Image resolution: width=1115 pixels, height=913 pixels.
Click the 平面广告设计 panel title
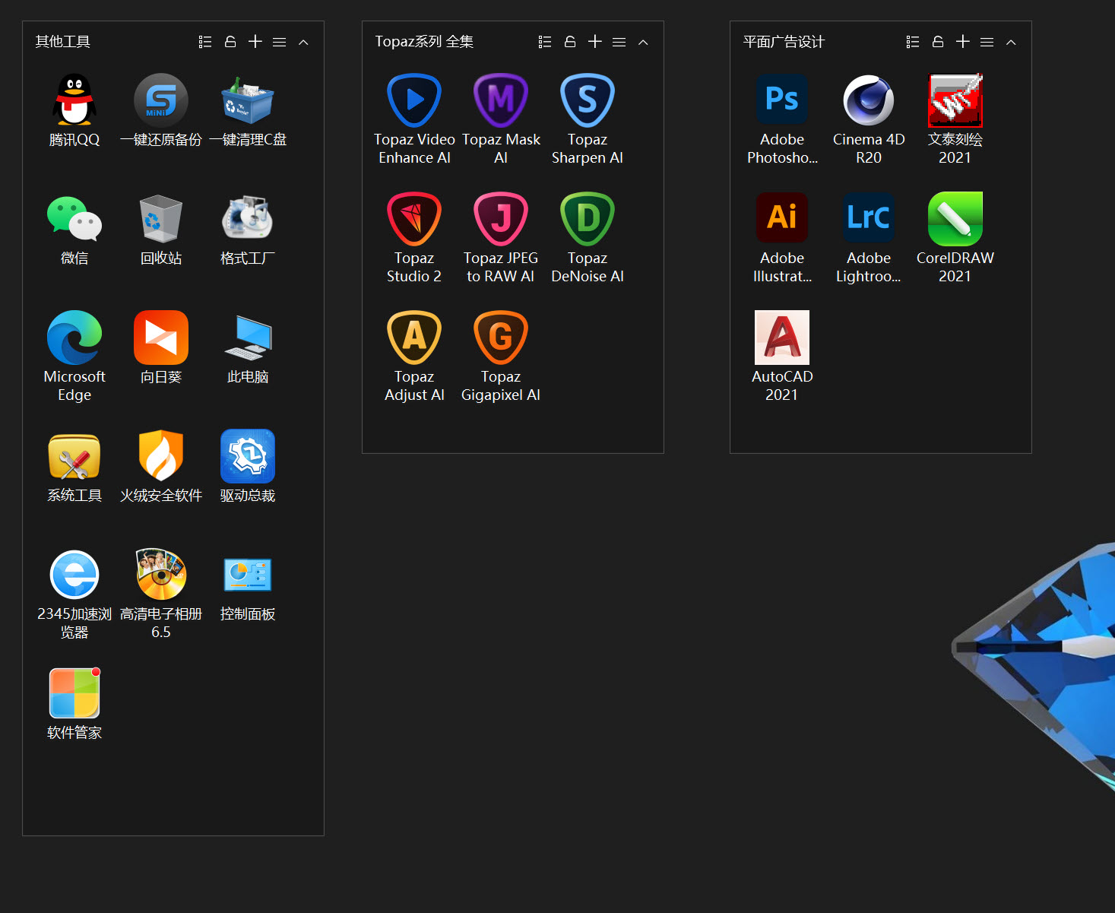tap(784, 42)
